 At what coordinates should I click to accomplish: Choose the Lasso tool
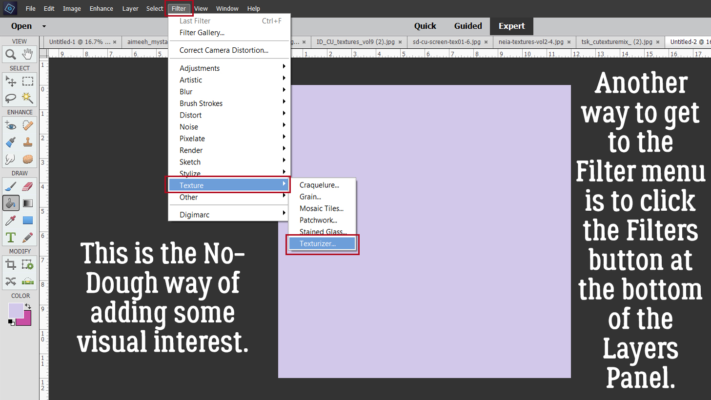click(10, 98)
